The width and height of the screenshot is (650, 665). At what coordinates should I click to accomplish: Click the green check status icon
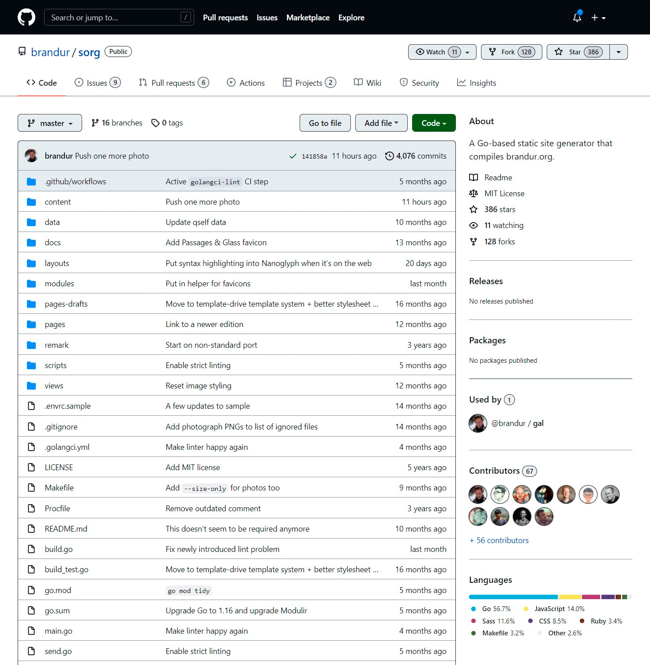click(x=293, y=156)
